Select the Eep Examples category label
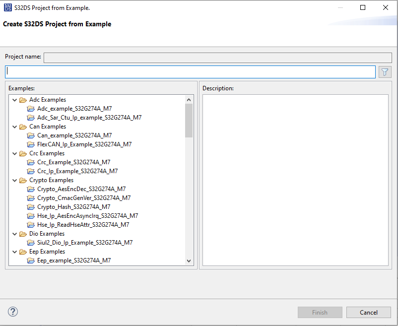Image resolution: width=398 pixels, height=326 pixels. (47, 252)
